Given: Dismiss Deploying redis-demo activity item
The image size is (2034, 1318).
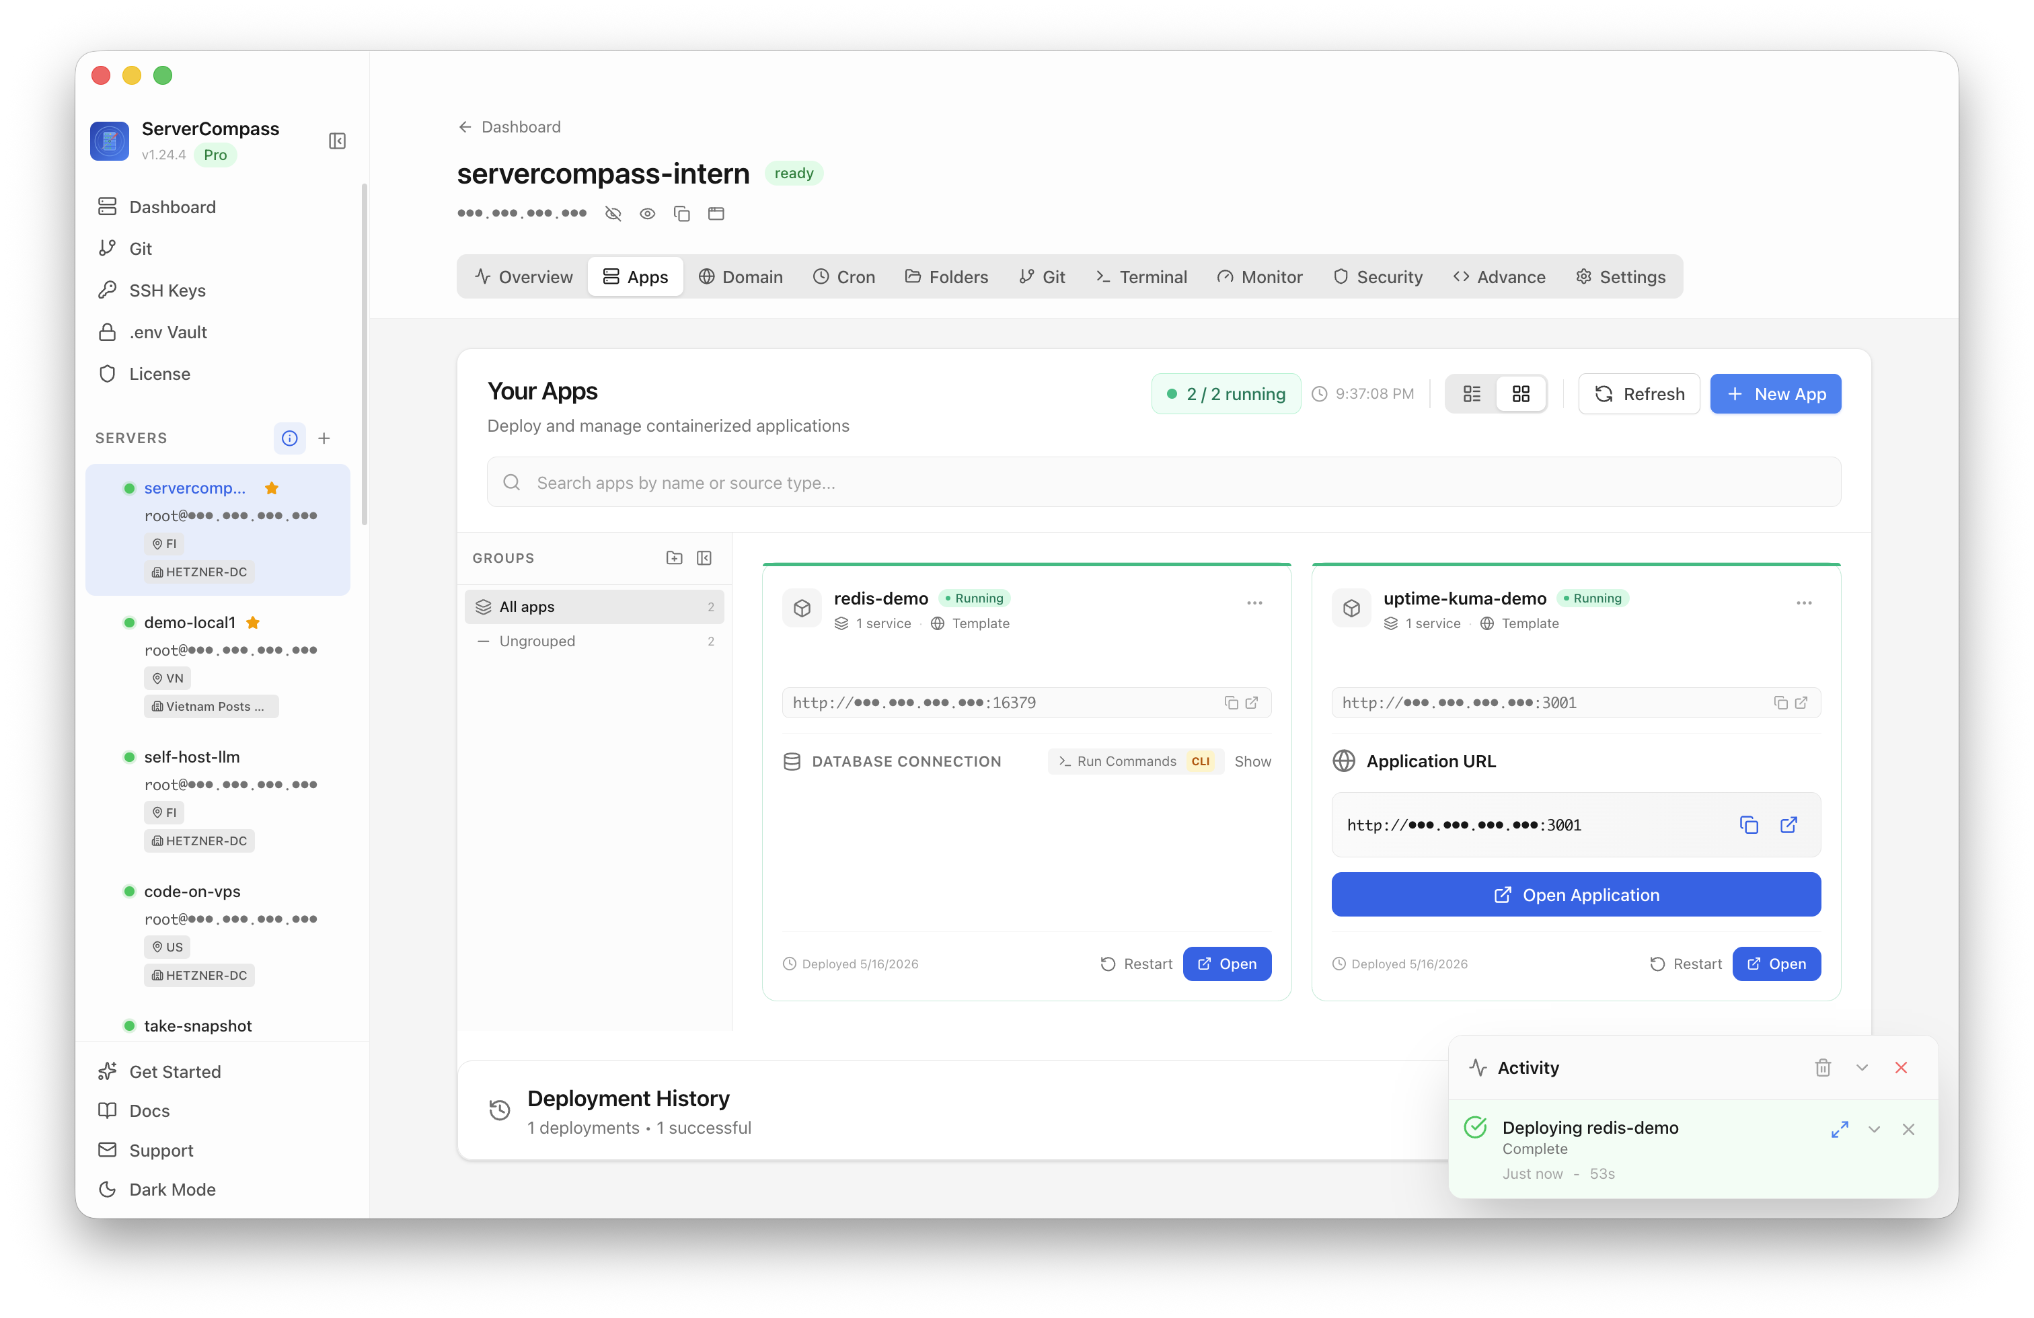Looking at the screenshot, I should [1908, 1129].
